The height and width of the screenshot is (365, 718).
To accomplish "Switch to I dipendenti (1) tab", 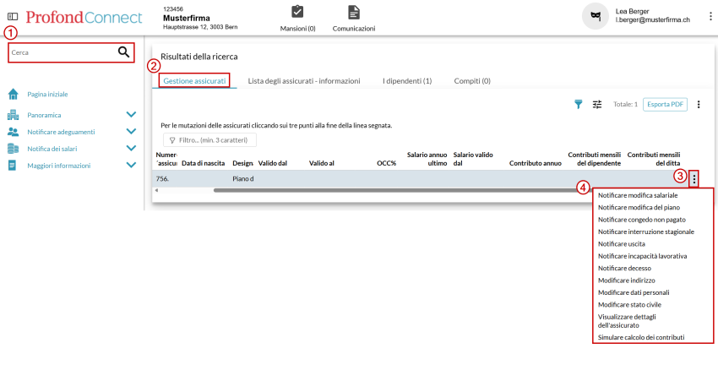I will 406,81.
